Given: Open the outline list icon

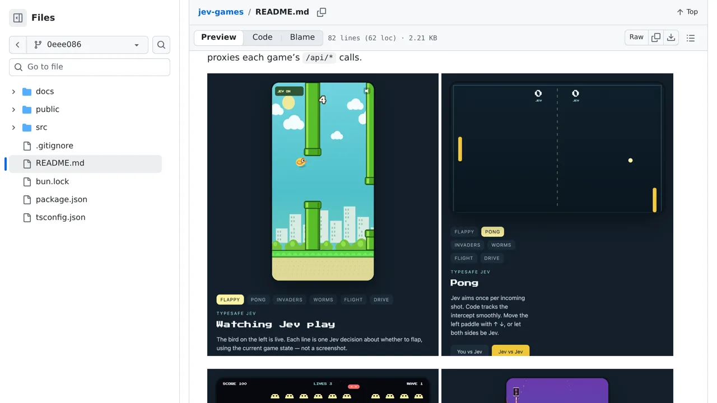Looking at the screenshot, I should 691,38.
